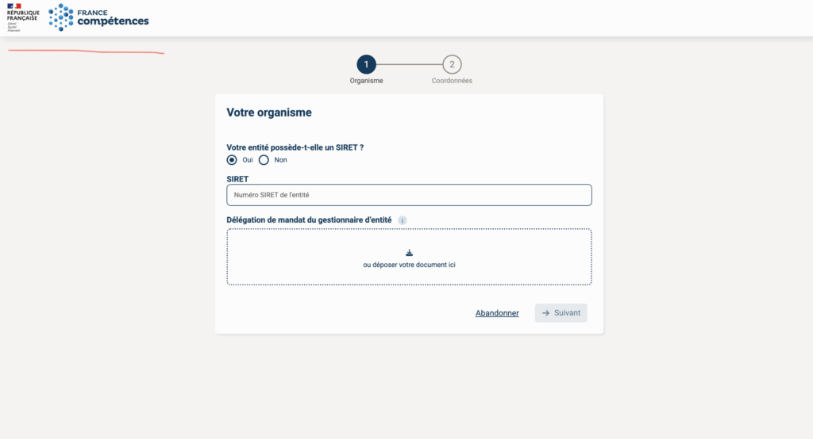Click the Organisme step label
813x439 pixels.
(x=367, y=81)
